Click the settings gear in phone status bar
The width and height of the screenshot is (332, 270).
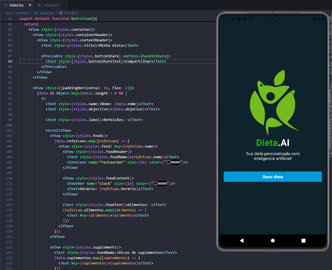[x=233, y=19]
